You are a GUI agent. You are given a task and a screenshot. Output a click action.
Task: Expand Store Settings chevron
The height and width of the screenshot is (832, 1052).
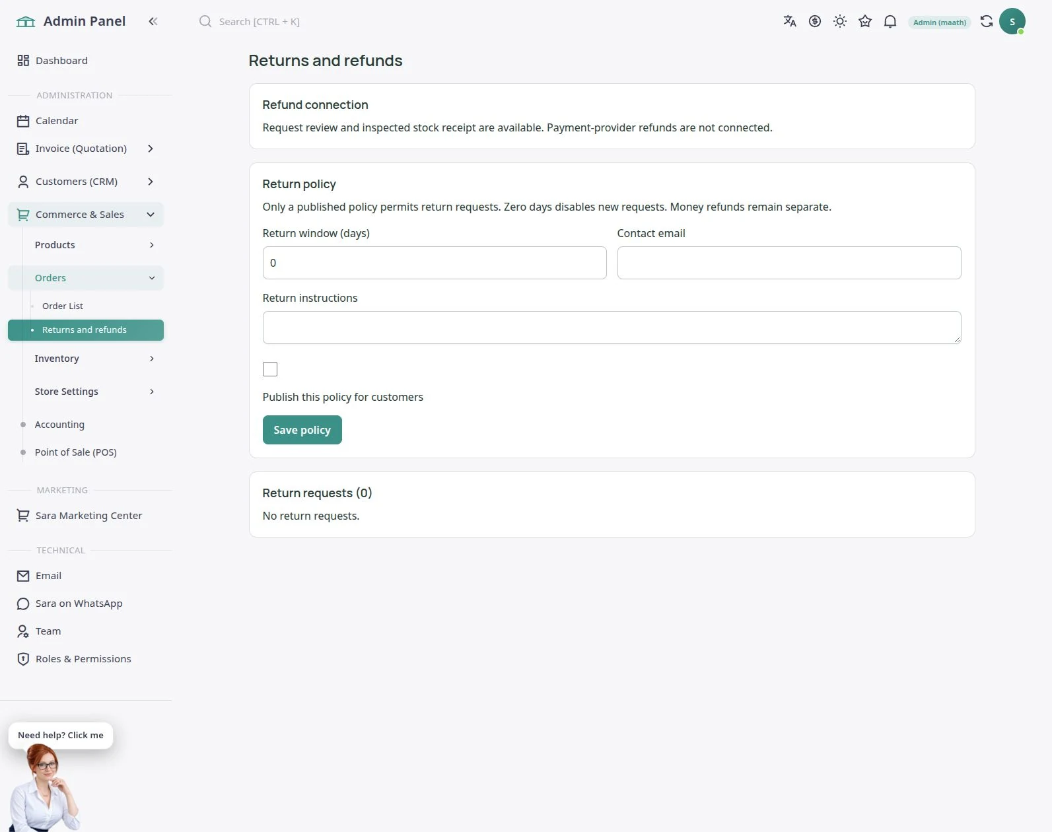tap(152, 392)
